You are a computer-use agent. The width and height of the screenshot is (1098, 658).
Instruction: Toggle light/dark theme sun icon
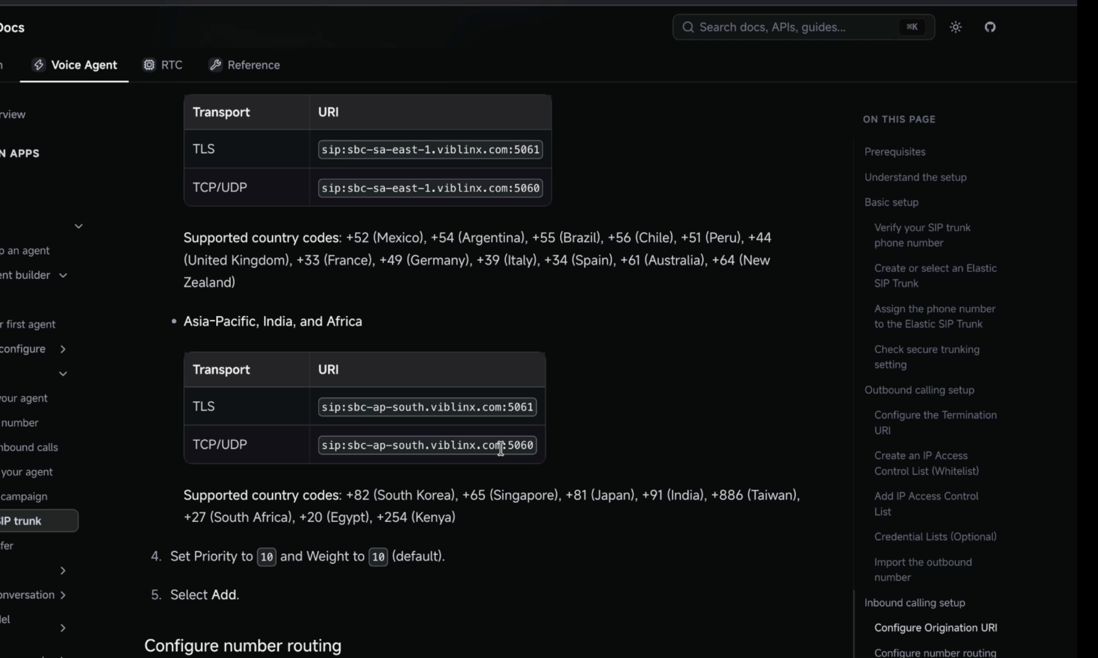pos(956,27)
